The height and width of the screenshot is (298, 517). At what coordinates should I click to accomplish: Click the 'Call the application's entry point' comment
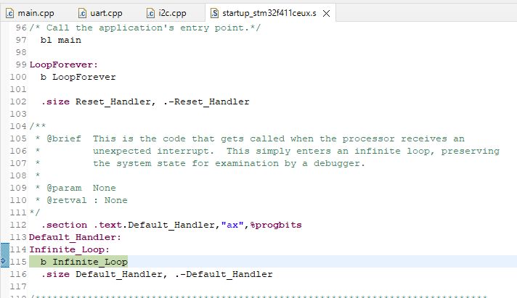tap(145, 28)
